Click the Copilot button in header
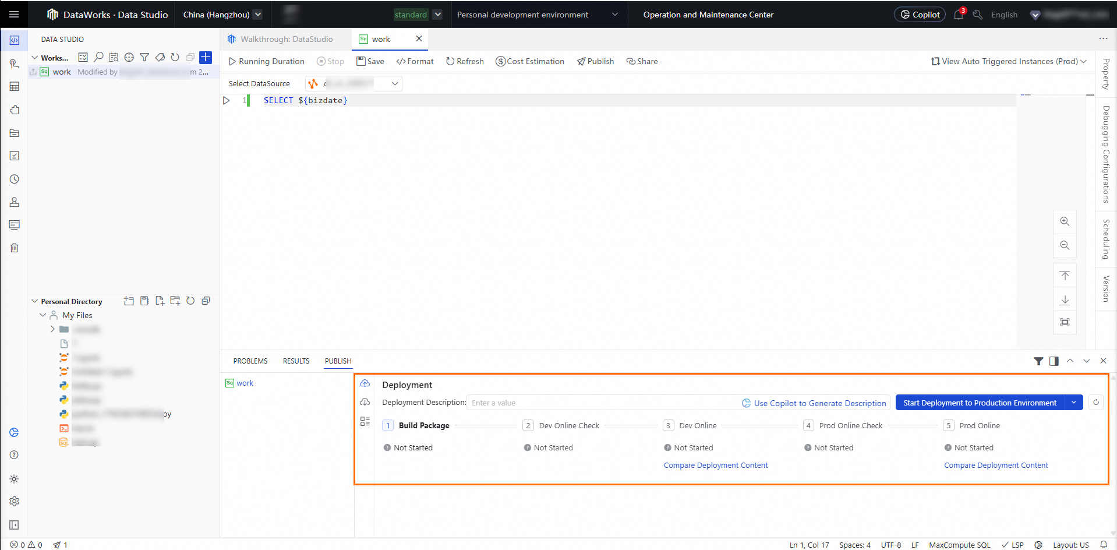Image resolution: width=1117 pixels, height=550 pixels. [920, 15]
